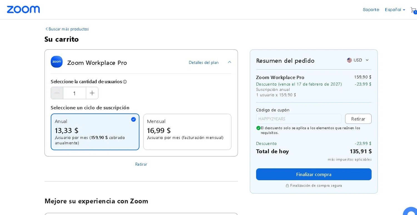This screenshot has width=417, height=215.
Task: Remove the coupon with Retirar button
Action: tap(358, 119)
